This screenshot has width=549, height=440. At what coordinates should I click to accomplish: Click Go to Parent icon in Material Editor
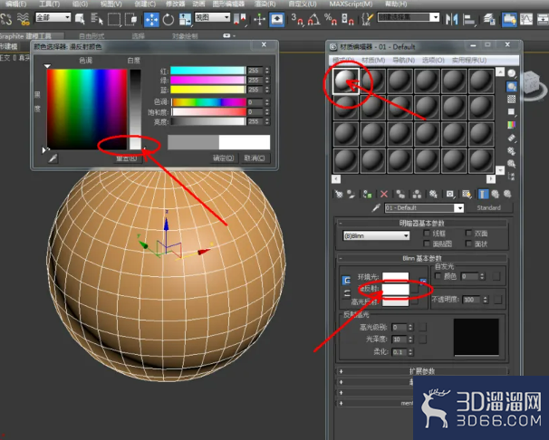coord(495,194)
